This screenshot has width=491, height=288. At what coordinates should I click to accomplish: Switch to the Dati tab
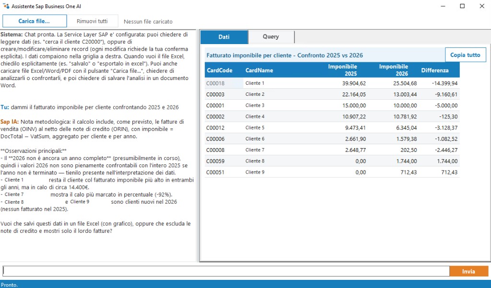pyautogui.click(x=224, y=37)
